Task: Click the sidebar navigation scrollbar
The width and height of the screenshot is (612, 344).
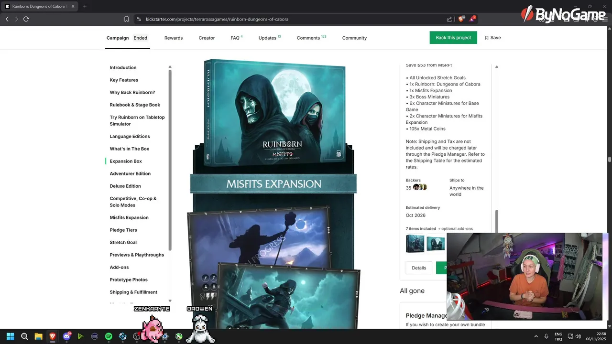Action: coord(170,160)
